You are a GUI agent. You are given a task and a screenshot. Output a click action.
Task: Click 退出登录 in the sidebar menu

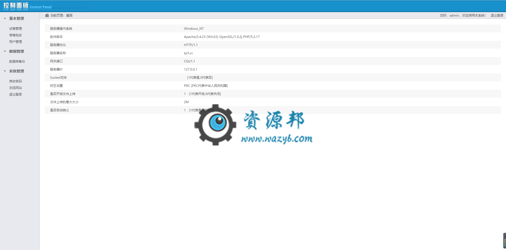(16, 94)
